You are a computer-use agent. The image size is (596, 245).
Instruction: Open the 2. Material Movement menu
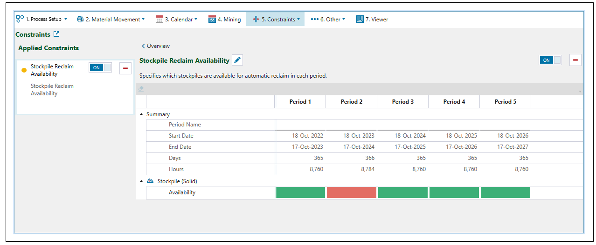(111, 20)
